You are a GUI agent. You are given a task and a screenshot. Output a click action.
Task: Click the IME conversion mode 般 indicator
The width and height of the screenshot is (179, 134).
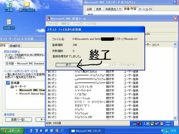pos(148,124)
